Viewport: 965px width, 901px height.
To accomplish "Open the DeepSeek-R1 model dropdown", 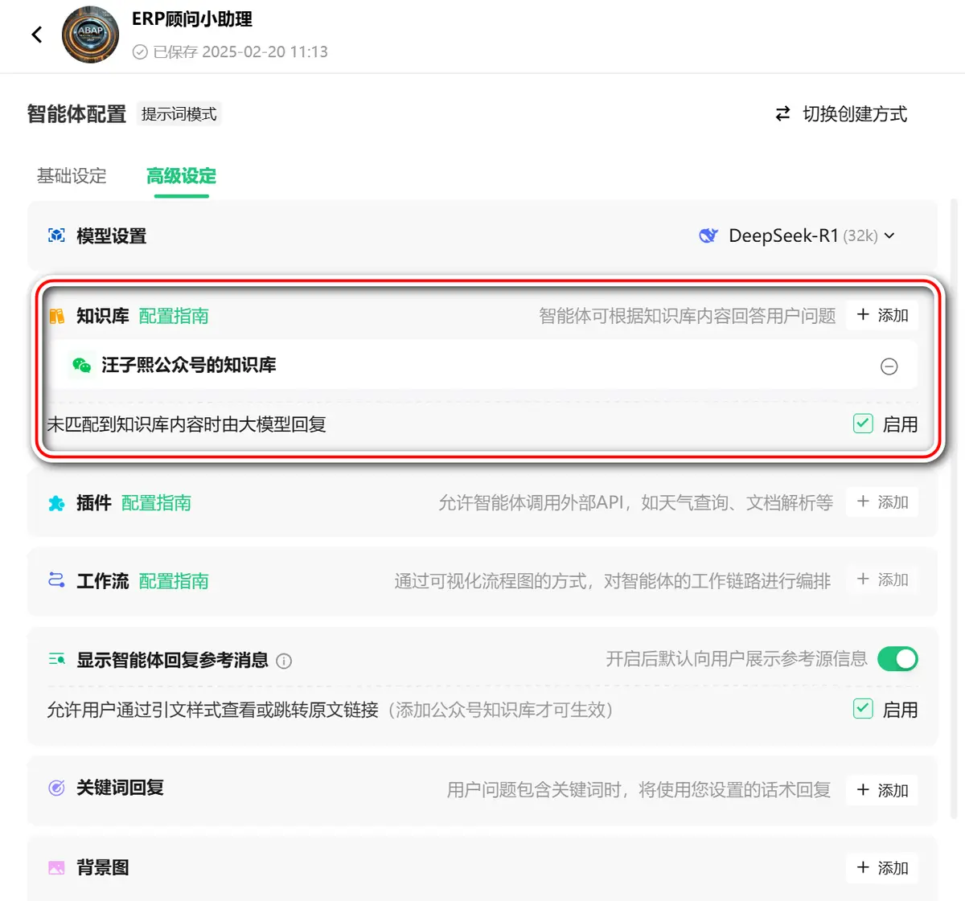I will pos(797,235).
